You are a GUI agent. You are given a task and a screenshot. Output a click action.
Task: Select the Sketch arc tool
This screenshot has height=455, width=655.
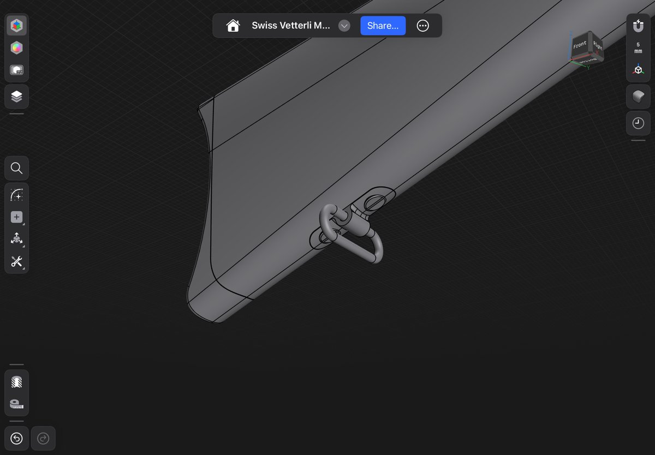(x=16, y=195)
